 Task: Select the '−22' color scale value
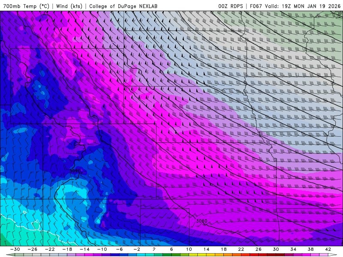pos(50,249)
